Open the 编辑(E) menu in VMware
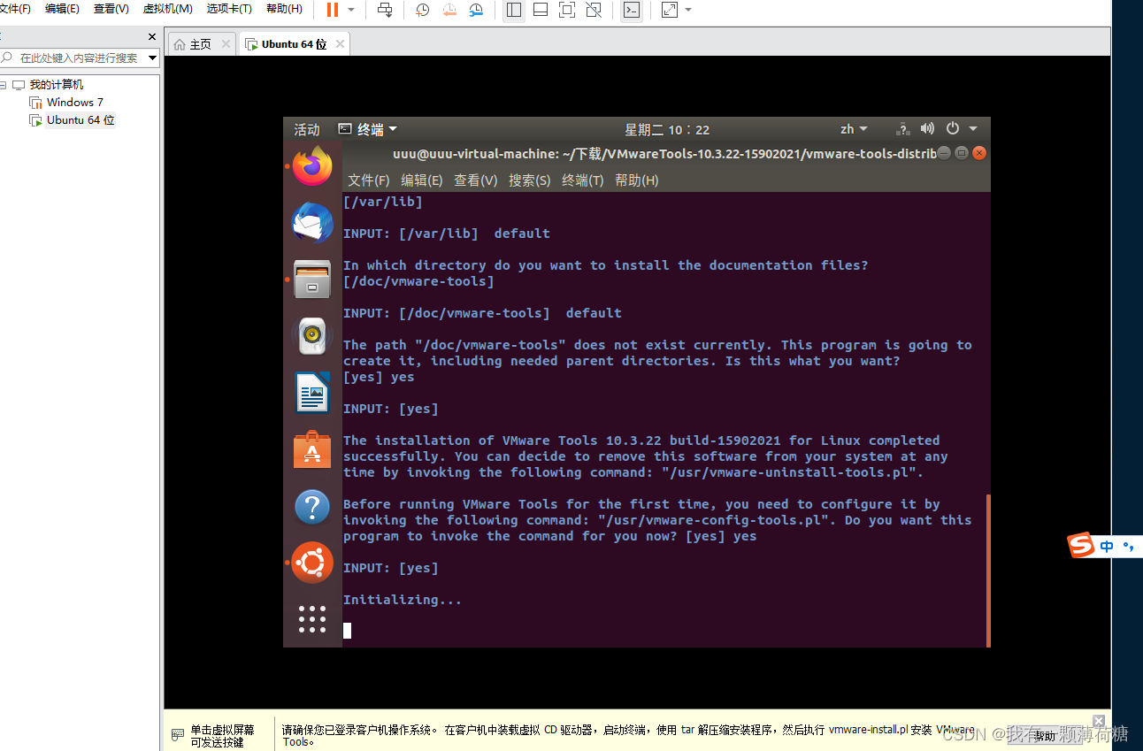 pos(62,9)
